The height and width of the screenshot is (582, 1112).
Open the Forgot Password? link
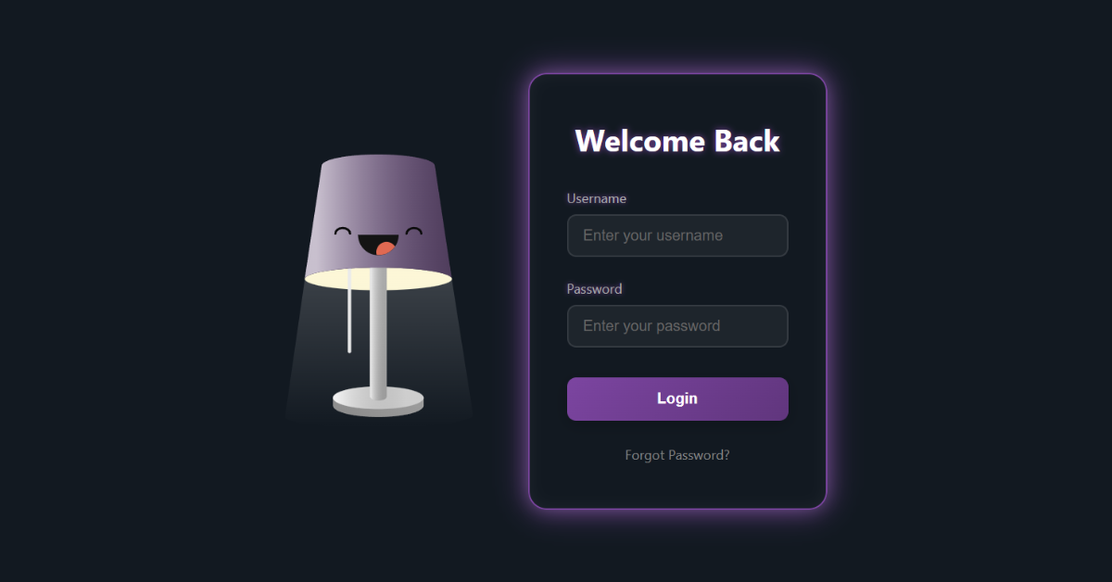[x=677, y=455]
